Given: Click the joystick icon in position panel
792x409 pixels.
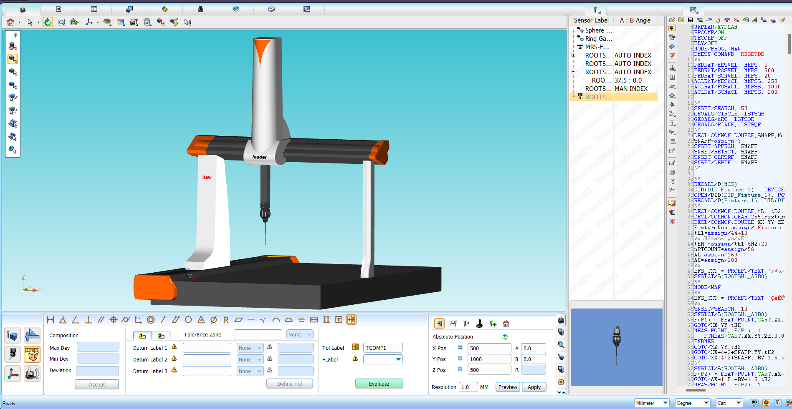Looking at the screenshot, I should coord(479,324).
